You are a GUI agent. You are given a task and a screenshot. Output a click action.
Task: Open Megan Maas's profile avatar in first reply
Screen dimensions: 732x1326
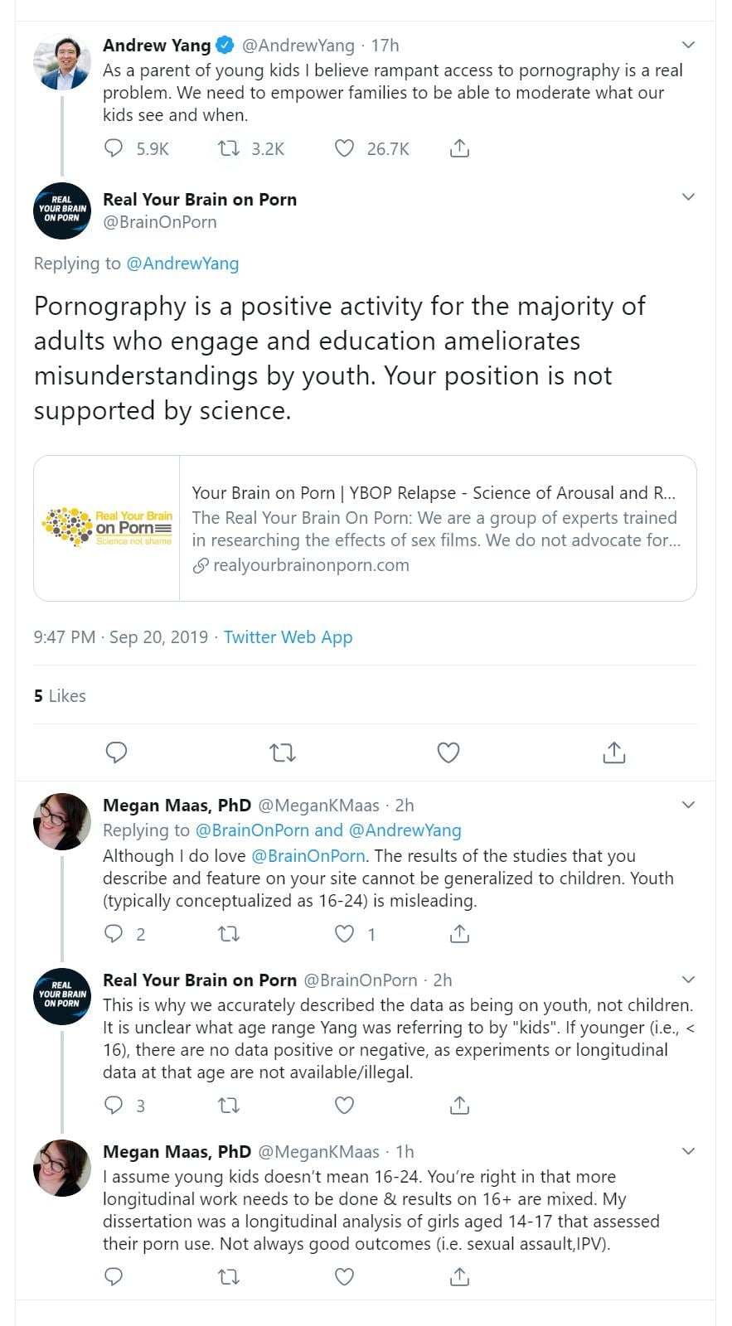pyautogui.click(x=61, y=821)
